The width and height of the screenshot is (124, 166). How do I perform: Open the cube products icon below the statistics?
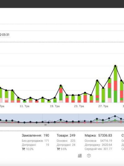(89, 156)
